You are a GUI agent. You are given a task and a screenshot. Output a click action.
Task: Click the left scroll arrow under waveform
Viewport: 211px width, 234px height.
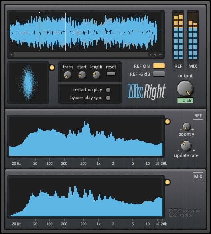11,55
